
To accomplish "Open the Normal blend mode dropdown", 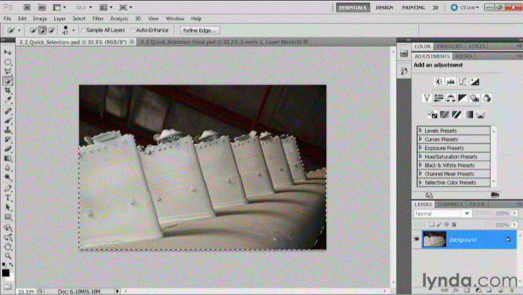I will point(442,213).
